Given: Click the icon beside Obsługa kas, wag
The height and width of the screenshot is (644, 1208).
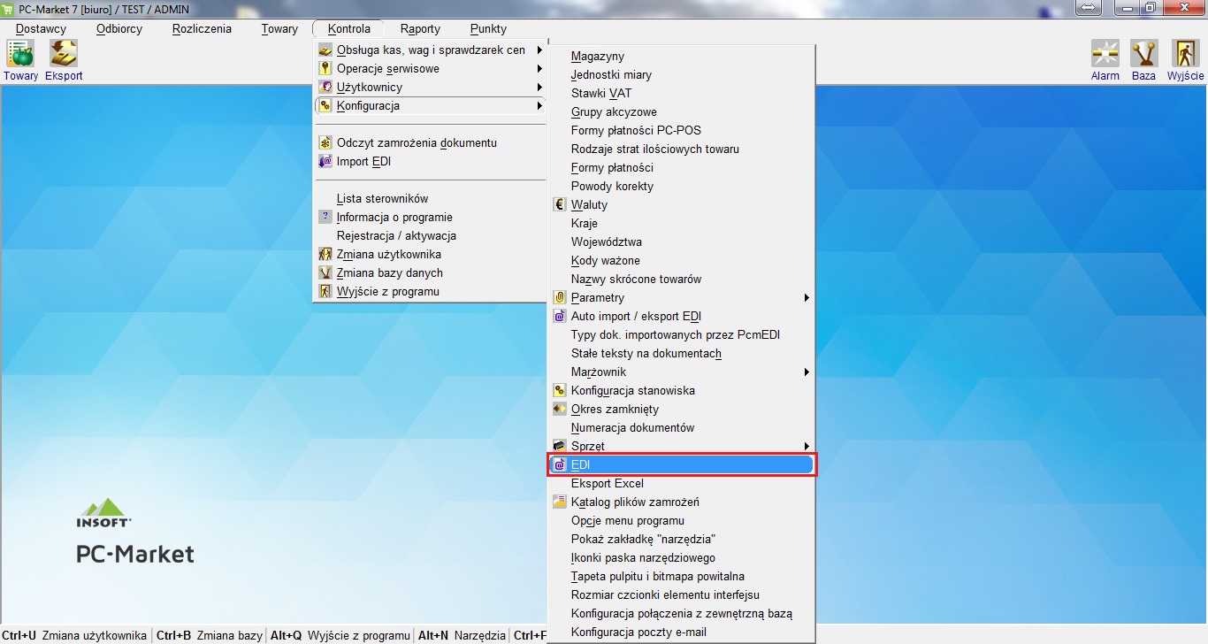Looking at the screenshot, I should (325, 50).
